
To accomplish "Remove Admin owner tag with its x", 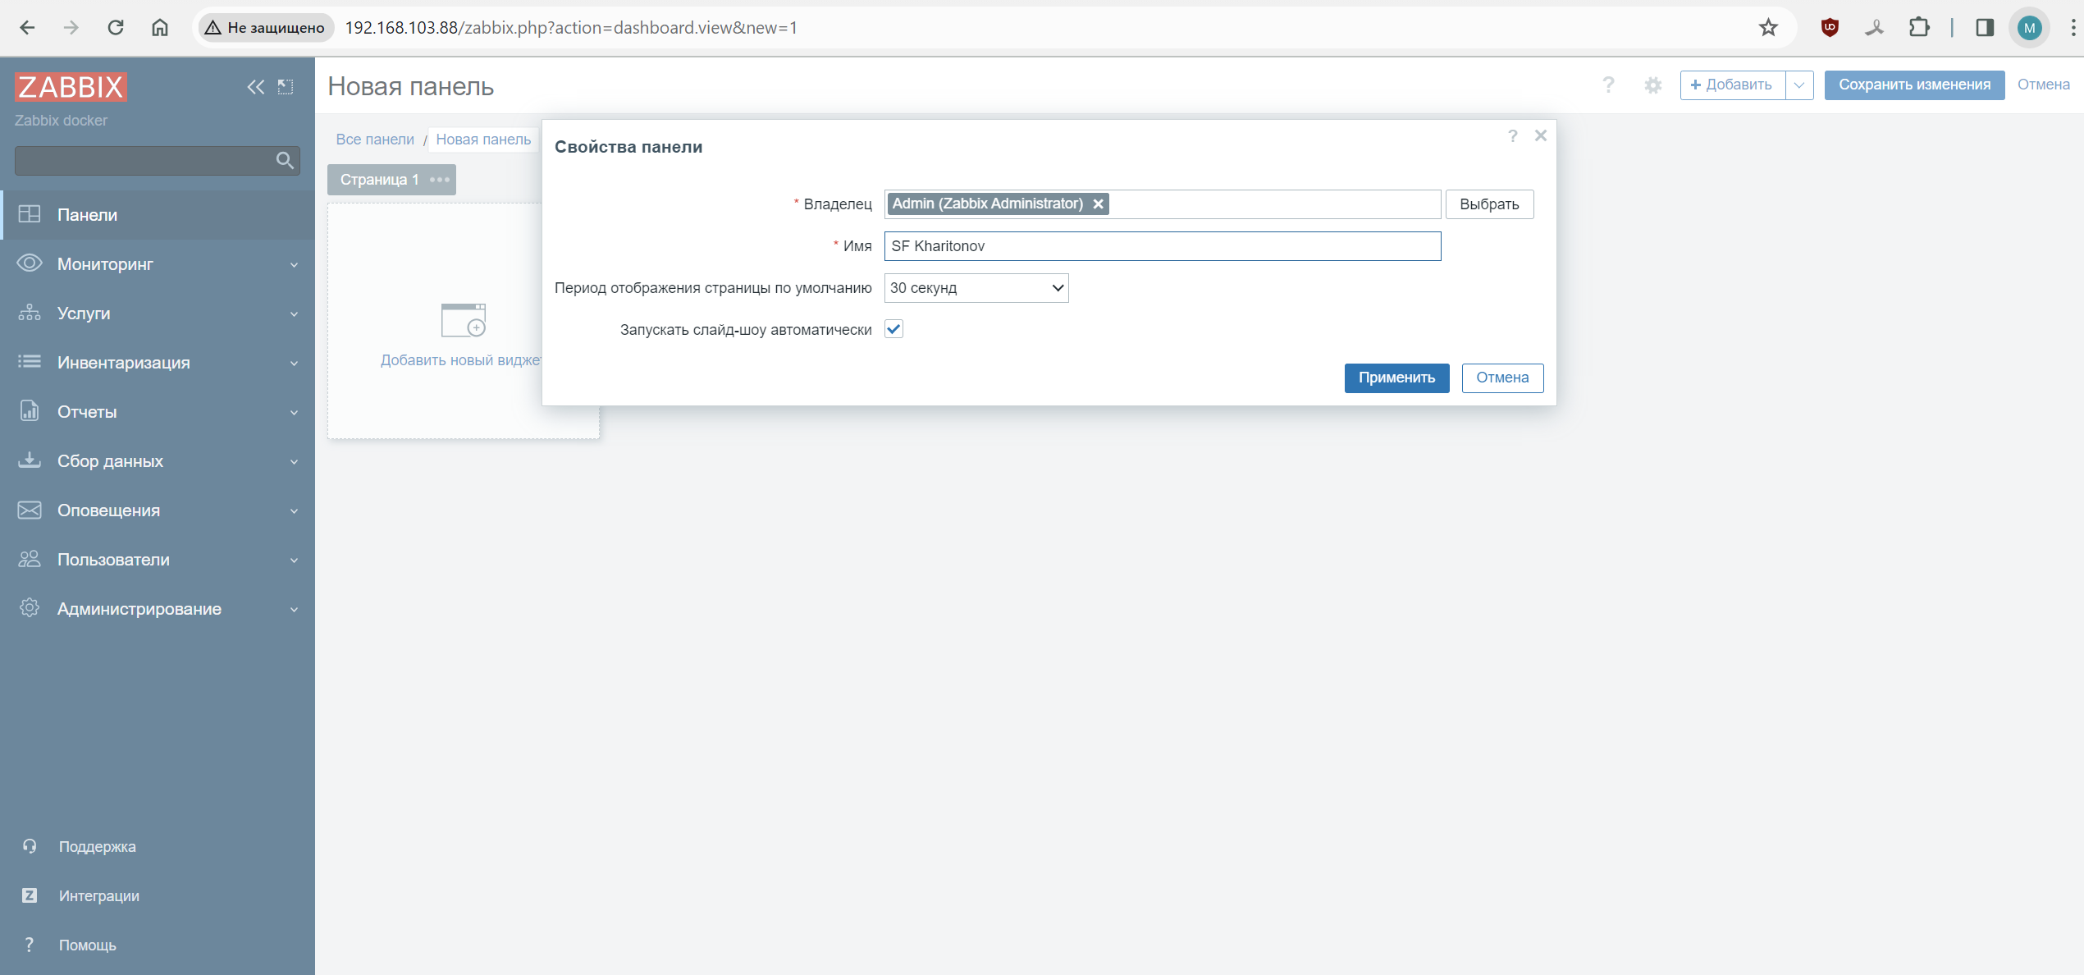I will click(x=1098, y=204).
